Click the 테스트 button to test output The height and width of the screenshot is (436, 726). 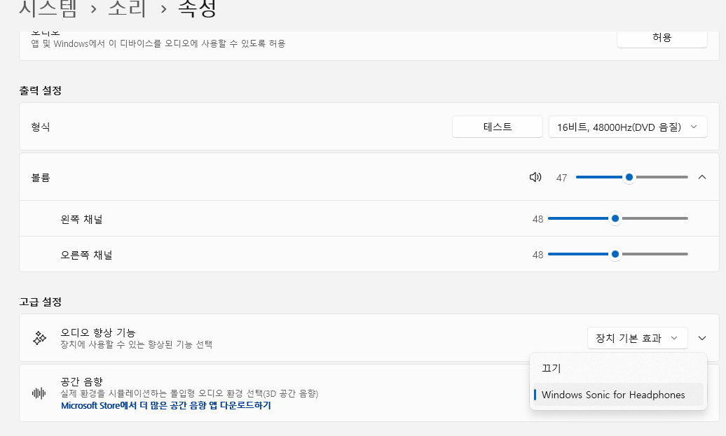point(498,127)
